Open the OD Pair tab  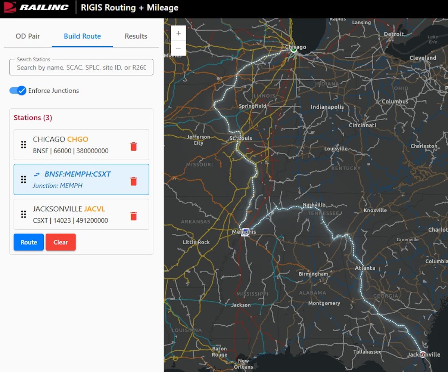click(28, 36)
